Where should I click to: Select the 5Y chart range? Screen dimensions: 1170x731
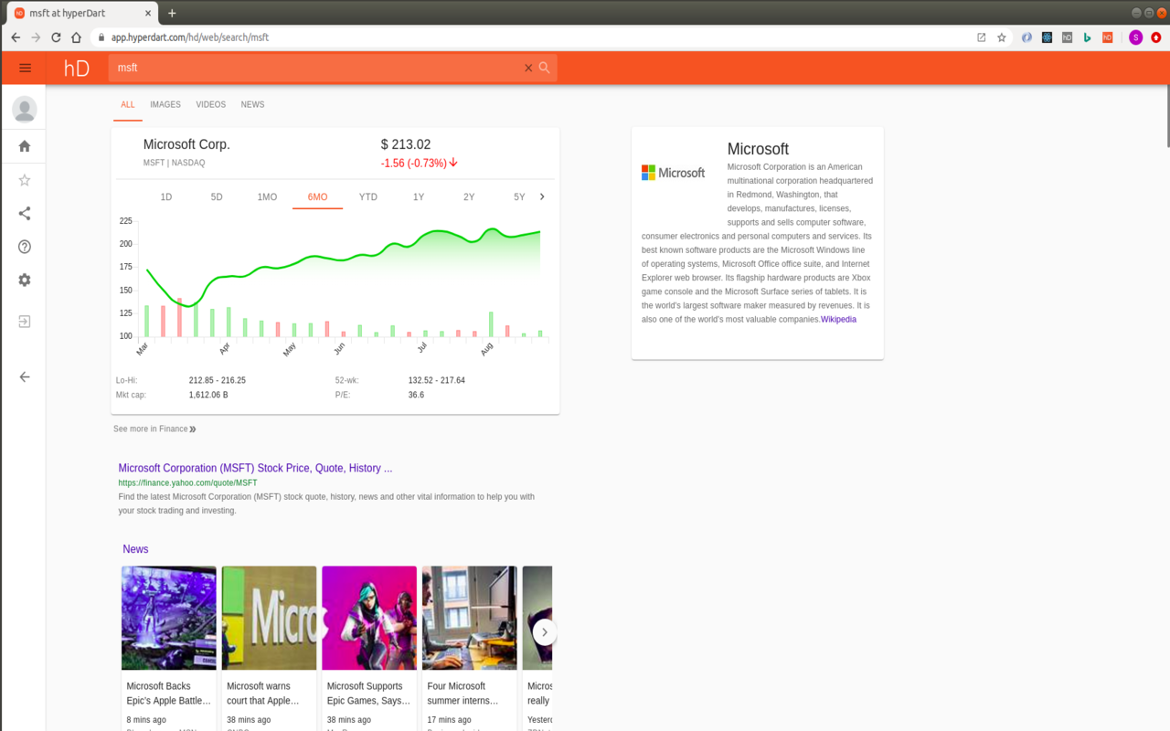(x=519, y=197)
